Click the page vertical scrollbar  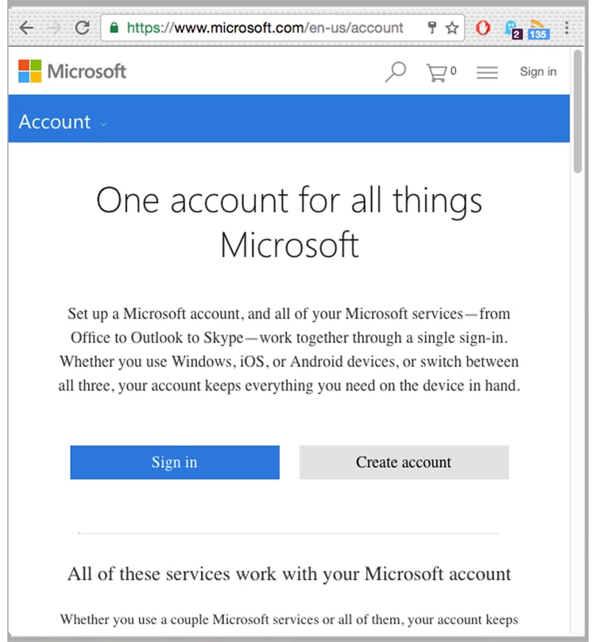click(577, 111)
